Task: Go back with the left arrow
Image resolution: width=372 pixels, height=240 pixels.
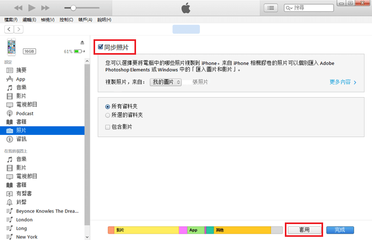Action: point(9,29)
